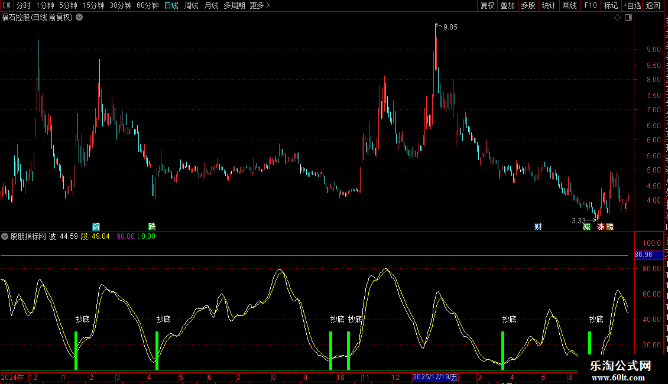This screenshot has height=384, width=668.
Task: Switch to 5分钟 period
Action: [x=68, y=5]
